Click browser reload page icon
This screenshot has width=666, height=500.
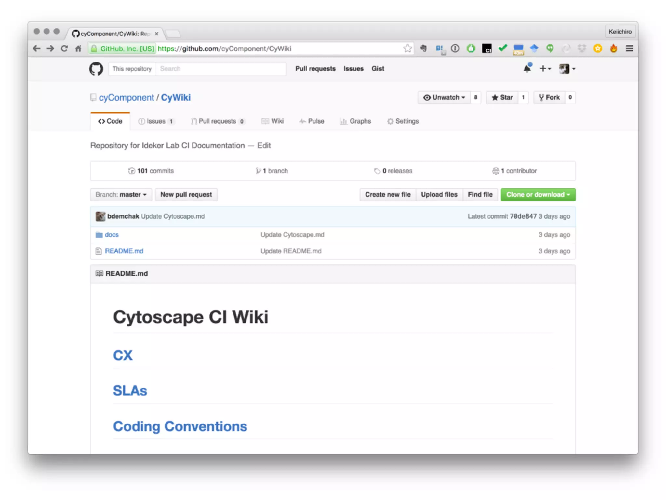[x=64, y=49]
